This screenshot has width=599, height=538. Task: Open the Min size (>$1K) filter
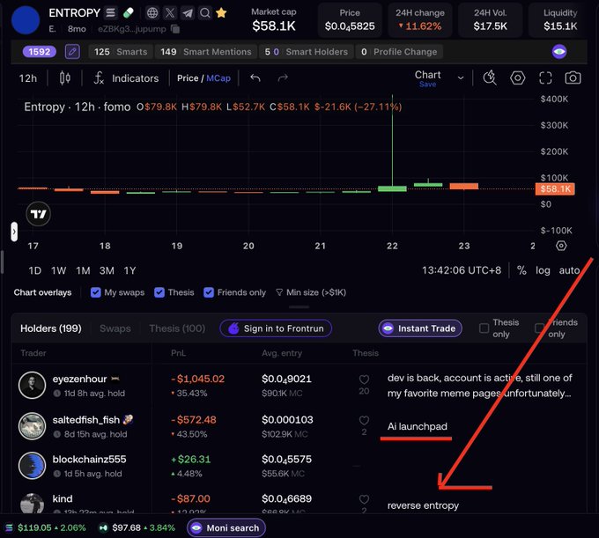[311, 292]
